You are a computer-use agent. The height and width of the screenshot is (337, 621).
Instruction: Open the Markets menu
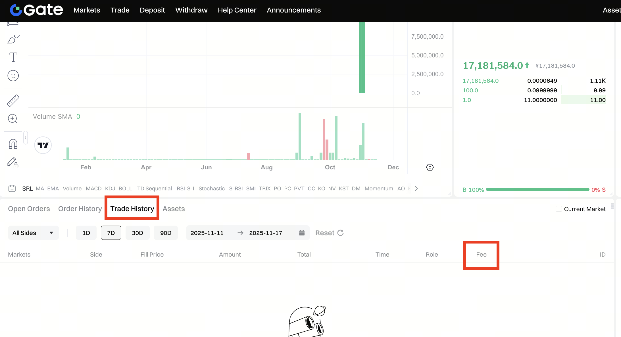[x=87, y=10]
